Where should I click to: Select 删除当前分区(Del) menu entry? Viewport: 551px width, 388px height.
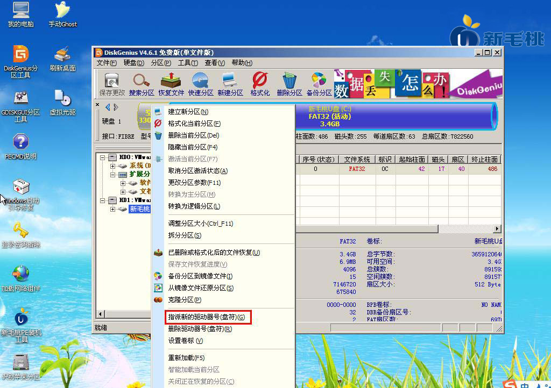point(223,135)
